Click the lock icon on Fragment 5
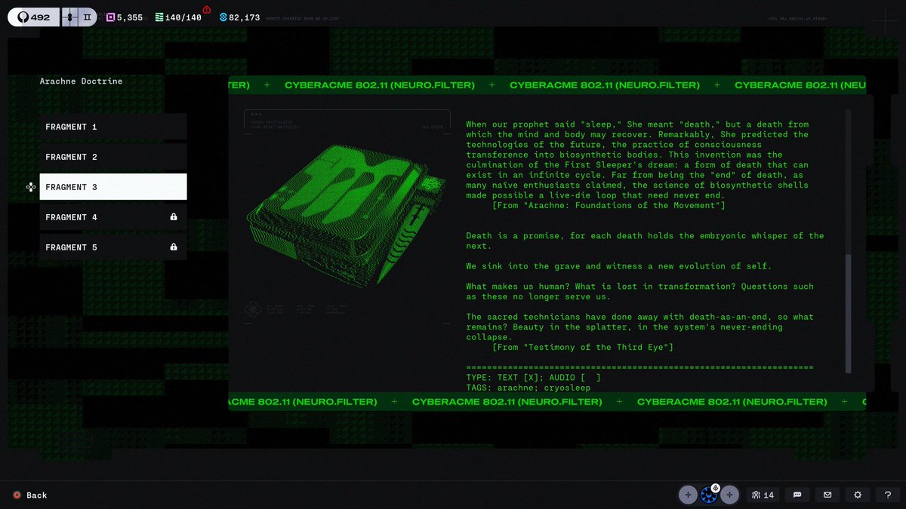This screenshot has height=509, width=906. coord(174,247)
